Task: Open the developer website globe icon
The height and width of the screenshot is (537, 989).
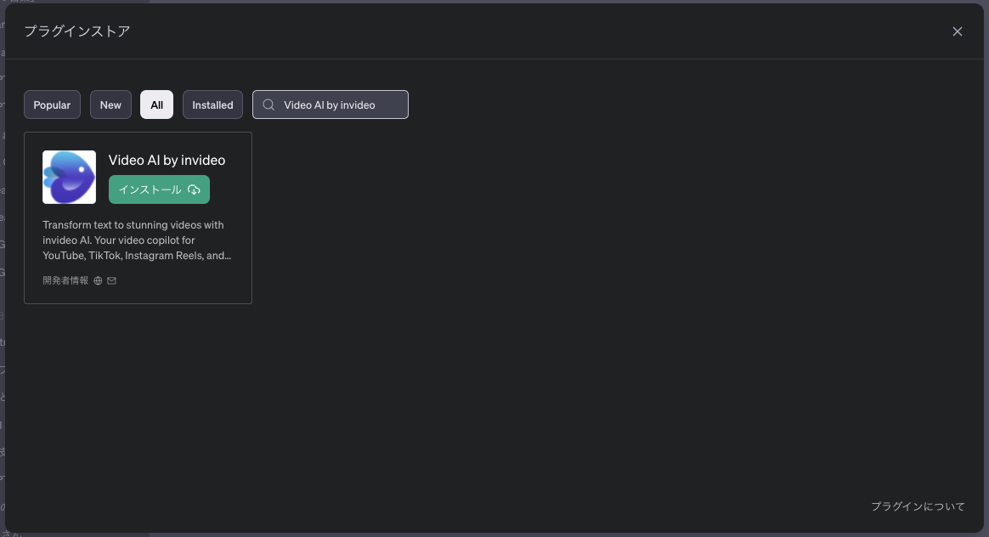Action: point(98,280)
